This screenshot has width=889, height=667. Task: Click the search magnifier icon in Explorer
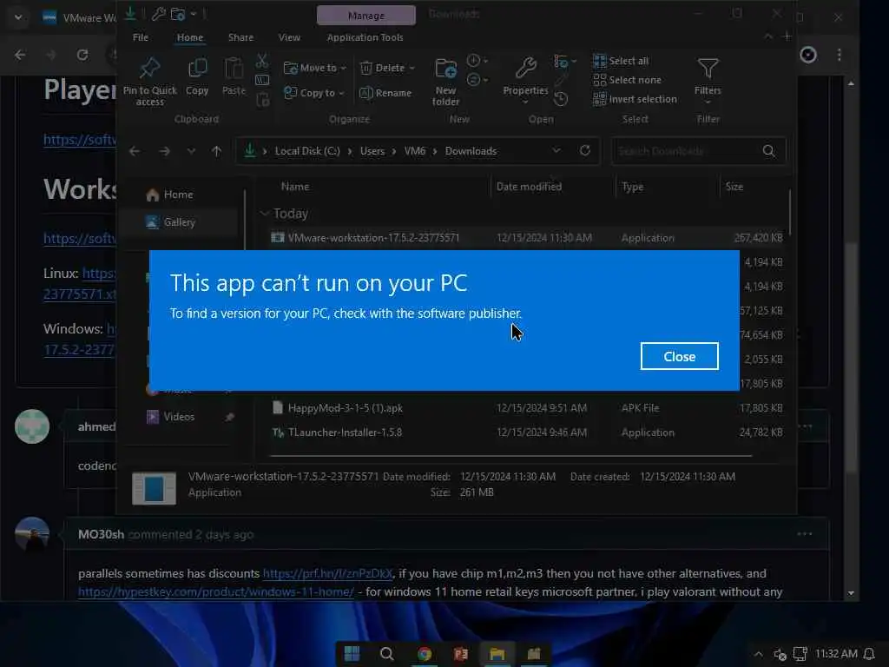[x=769, y=151]
